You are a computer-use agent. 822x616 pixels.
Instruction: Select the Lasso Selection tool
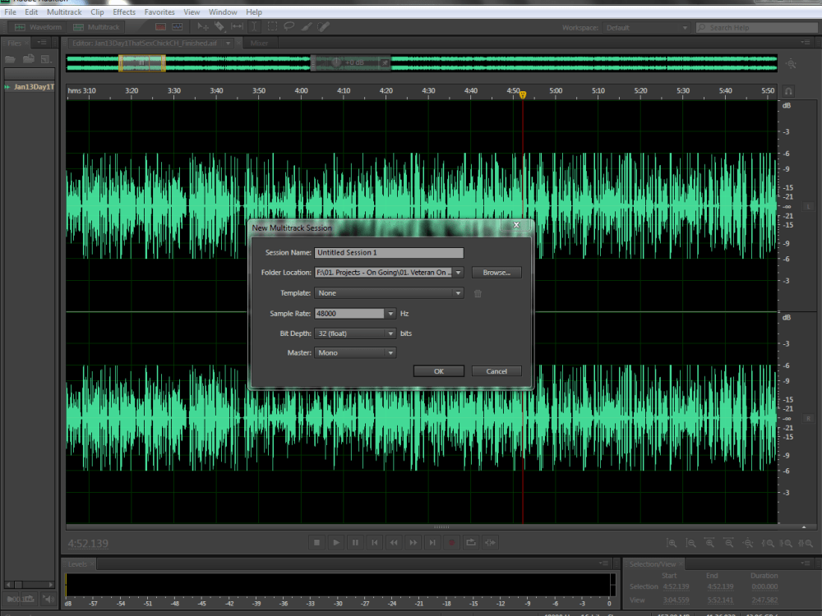click(x=289, y=27)
